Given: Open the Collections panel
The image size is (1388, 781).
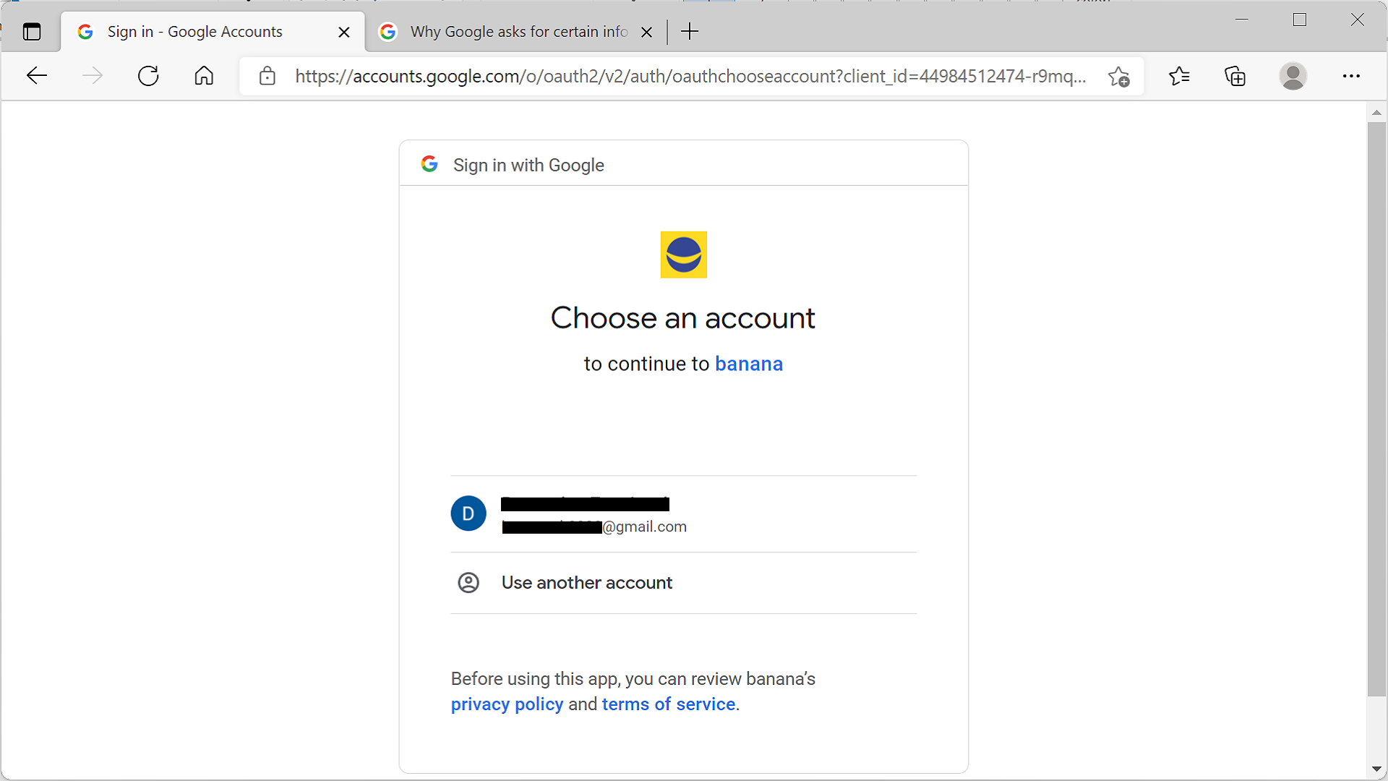Looking at the screenshot, I should (1235, 76).
